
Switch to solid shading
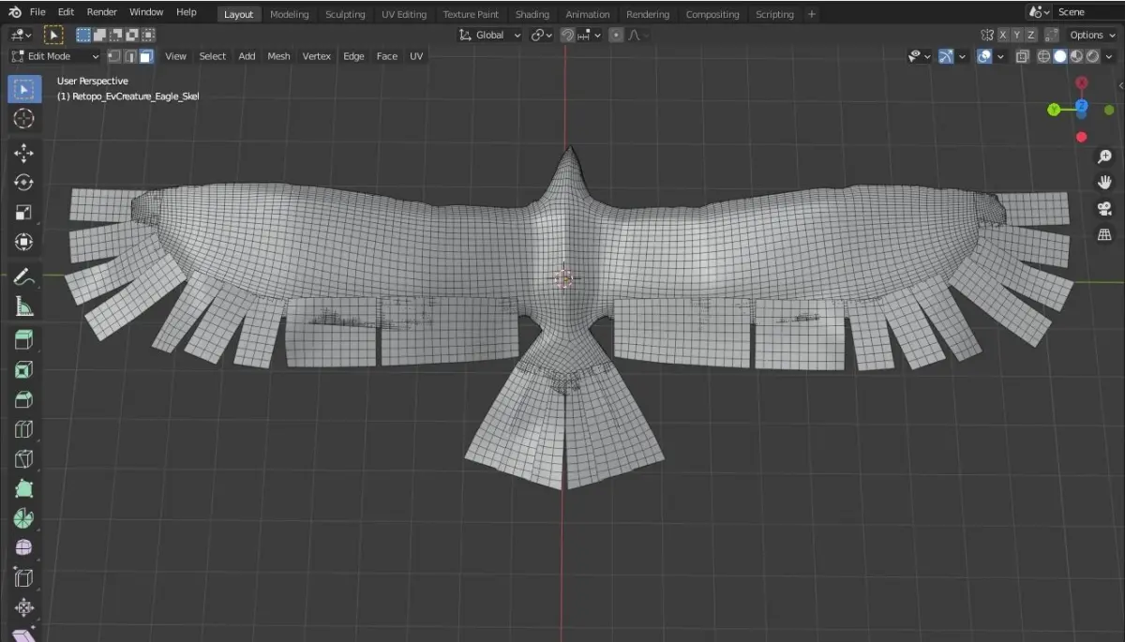coord(1060,56)
